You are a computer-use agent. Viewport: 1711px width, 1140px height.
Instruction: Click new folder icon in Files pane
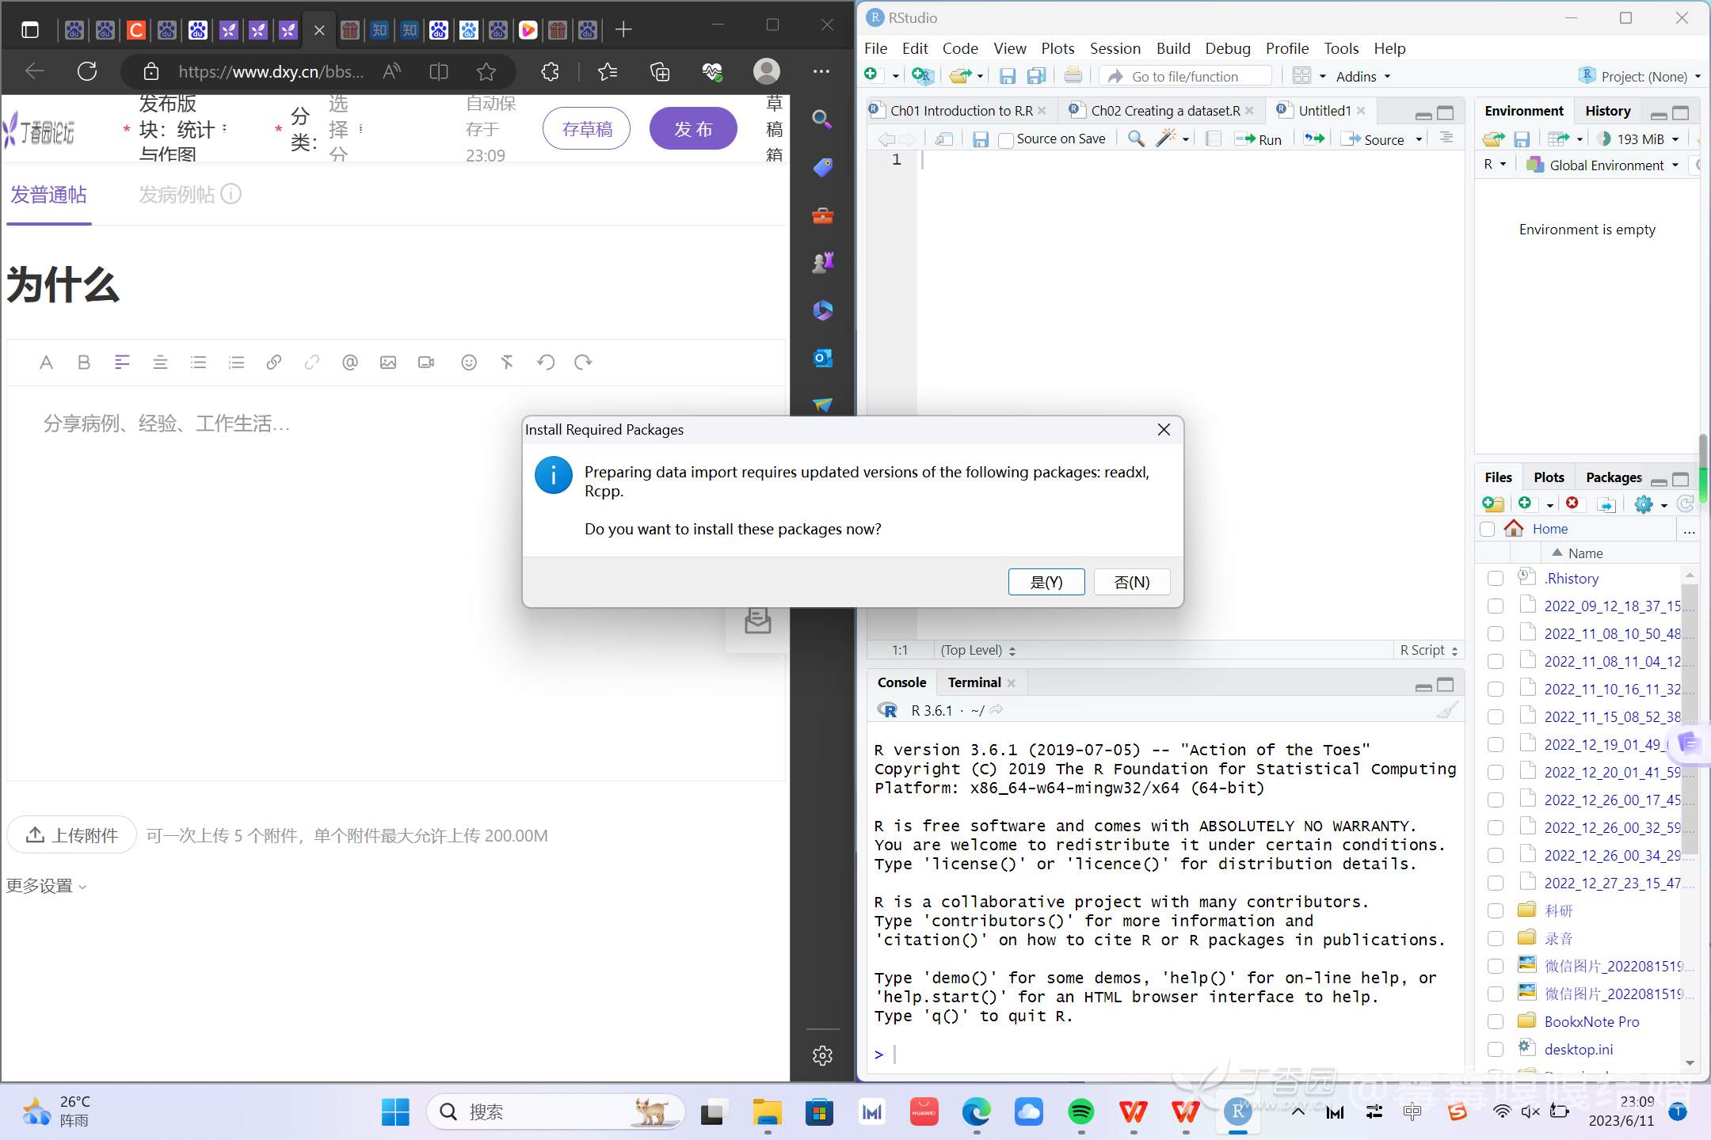coord(1493,503)
